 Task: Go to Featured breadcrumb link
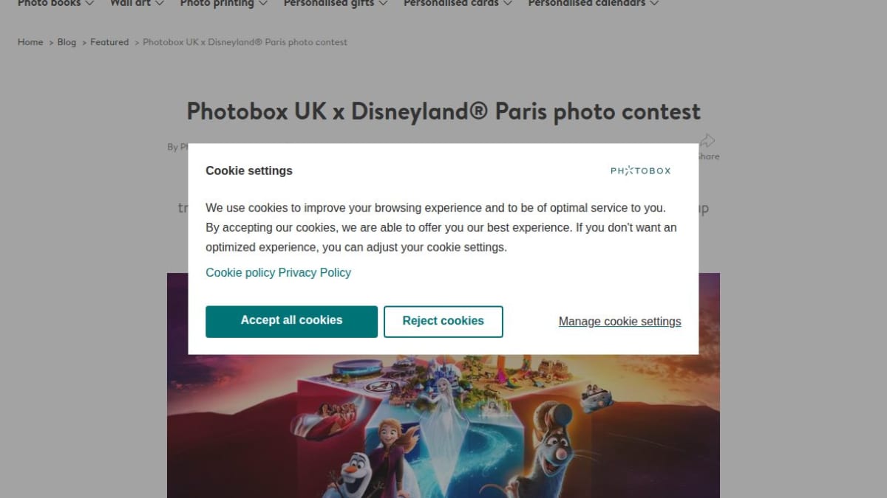[109, 42]
